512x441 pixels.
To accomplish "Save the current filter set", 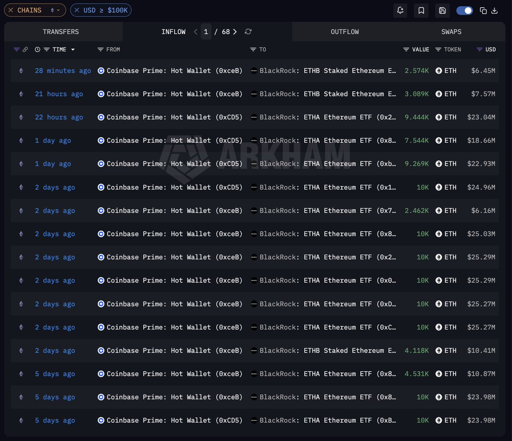I will 442,11.
